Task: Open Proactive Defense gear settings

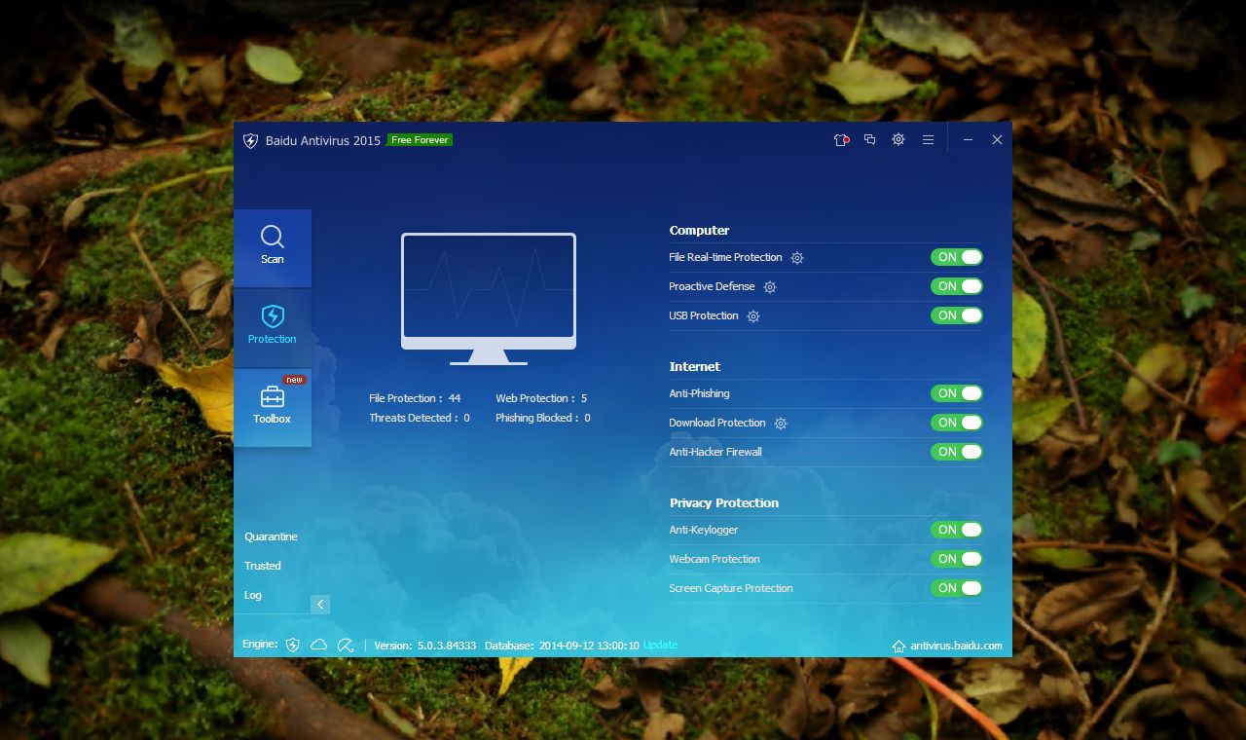Action: (770, 287)
